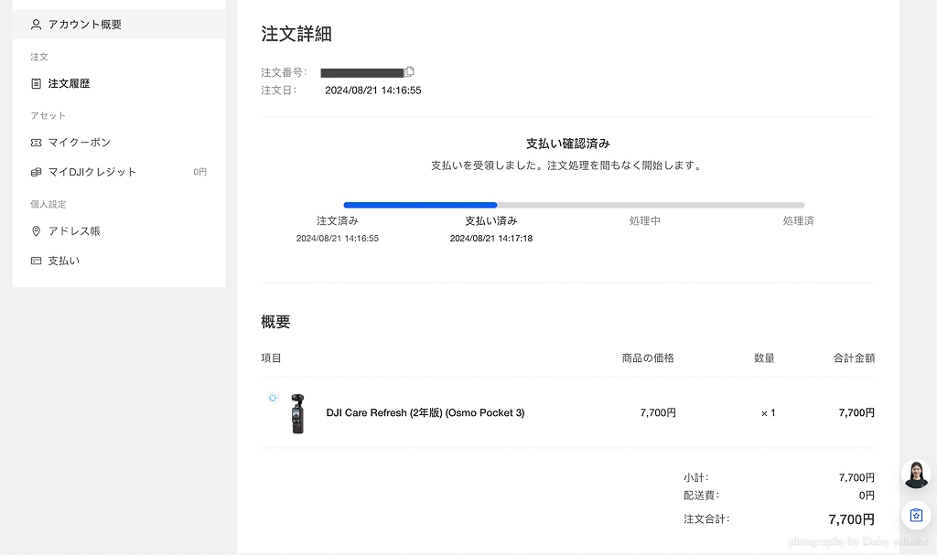The image size is (937, 555).
Task: Click the 処理中 progress step label
Action: tap(644, 221)
